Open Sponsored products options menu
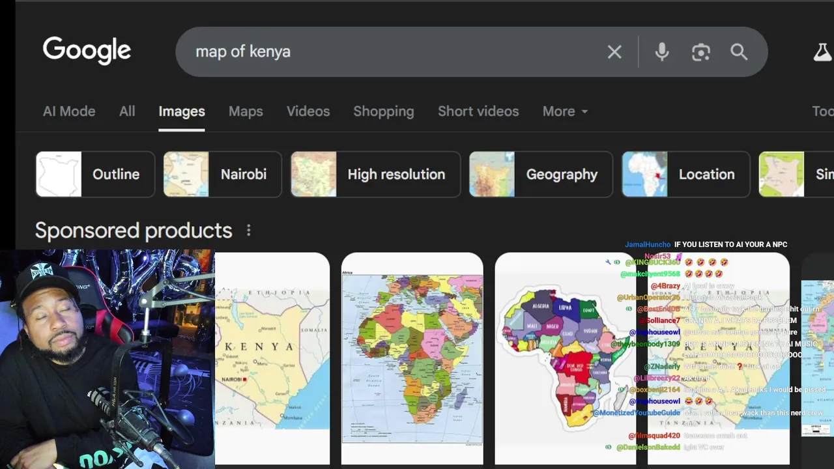Viewport: 834px width, 469px height. tap(248, 231)
